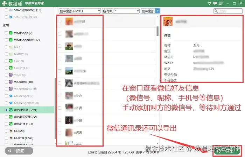Click the diamond VIP icon in title bar
This screenshot has height=157, width=245.
point(209,3)
